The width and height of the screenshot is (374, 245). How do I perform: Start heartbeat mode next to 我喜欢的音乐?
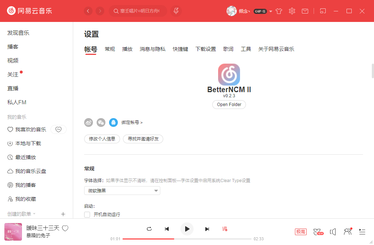[59, 129]
